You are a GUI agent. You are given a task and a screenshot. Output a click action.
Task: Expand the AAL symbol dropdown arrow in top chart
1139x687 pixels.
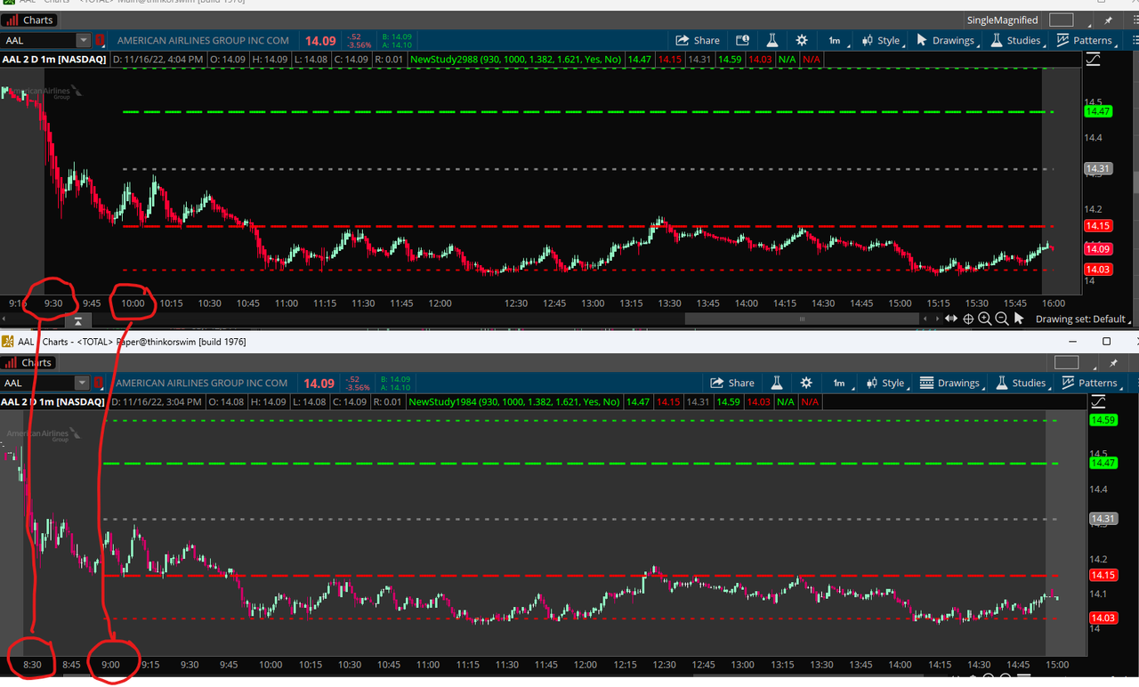click(x=84, y=40)
